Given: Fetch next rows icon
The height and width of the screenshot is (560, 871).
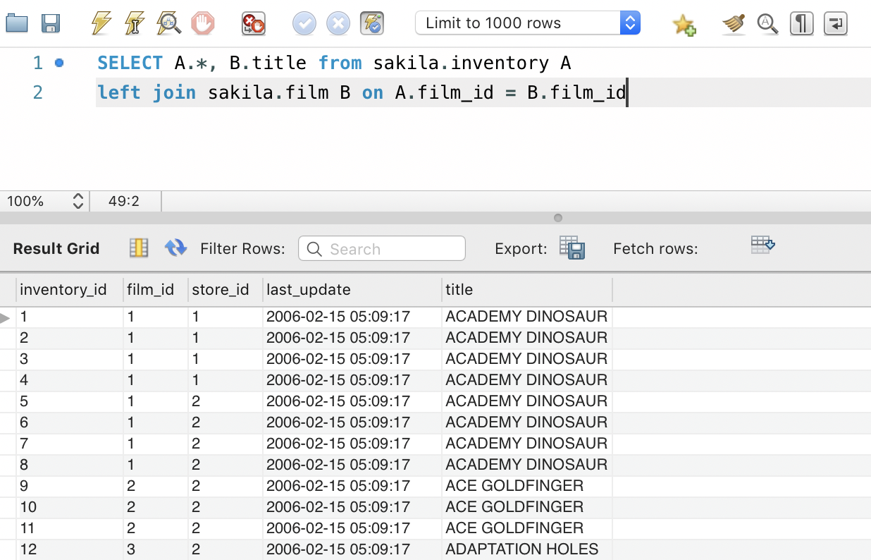Looking at the screenshot, I should point(763,245).
